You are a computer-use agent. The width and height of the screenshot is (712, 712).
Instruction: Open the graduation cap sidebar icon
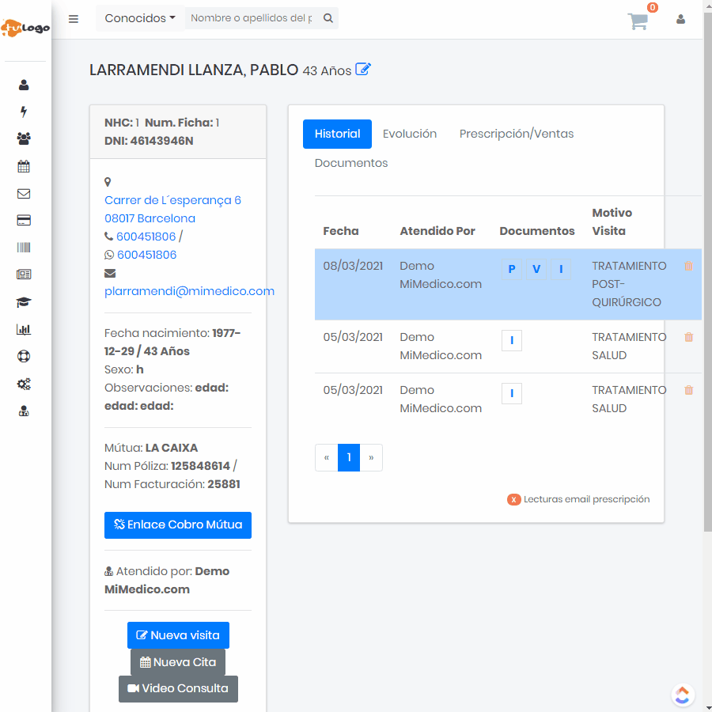(x=24, y=302)
